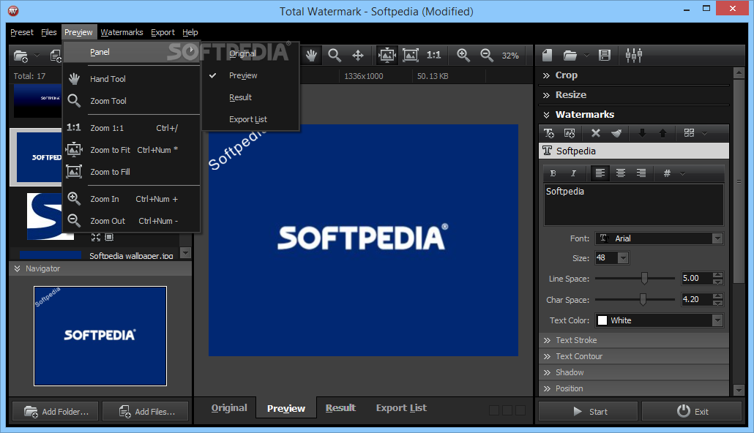The image size is (754, 433).
Task: Click the 1:1 zoom toolbar button
Action: tap(434, 56)
